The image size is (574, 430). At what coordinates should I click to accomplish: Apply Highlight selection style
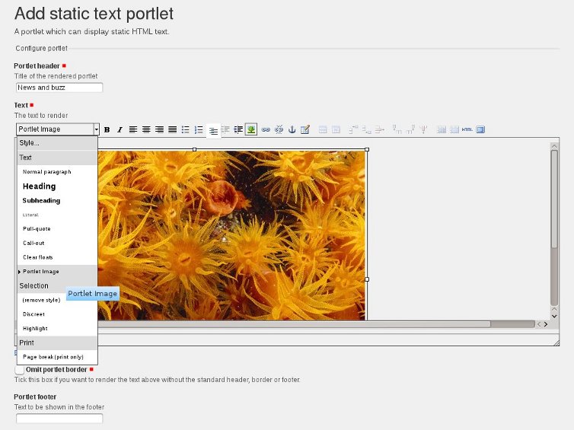35,329
